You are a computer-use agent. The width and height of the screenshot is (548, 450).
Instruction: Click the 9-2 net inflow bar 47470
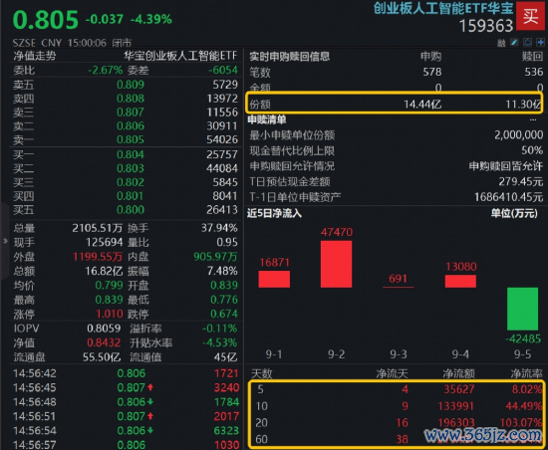tap(336, 264)
